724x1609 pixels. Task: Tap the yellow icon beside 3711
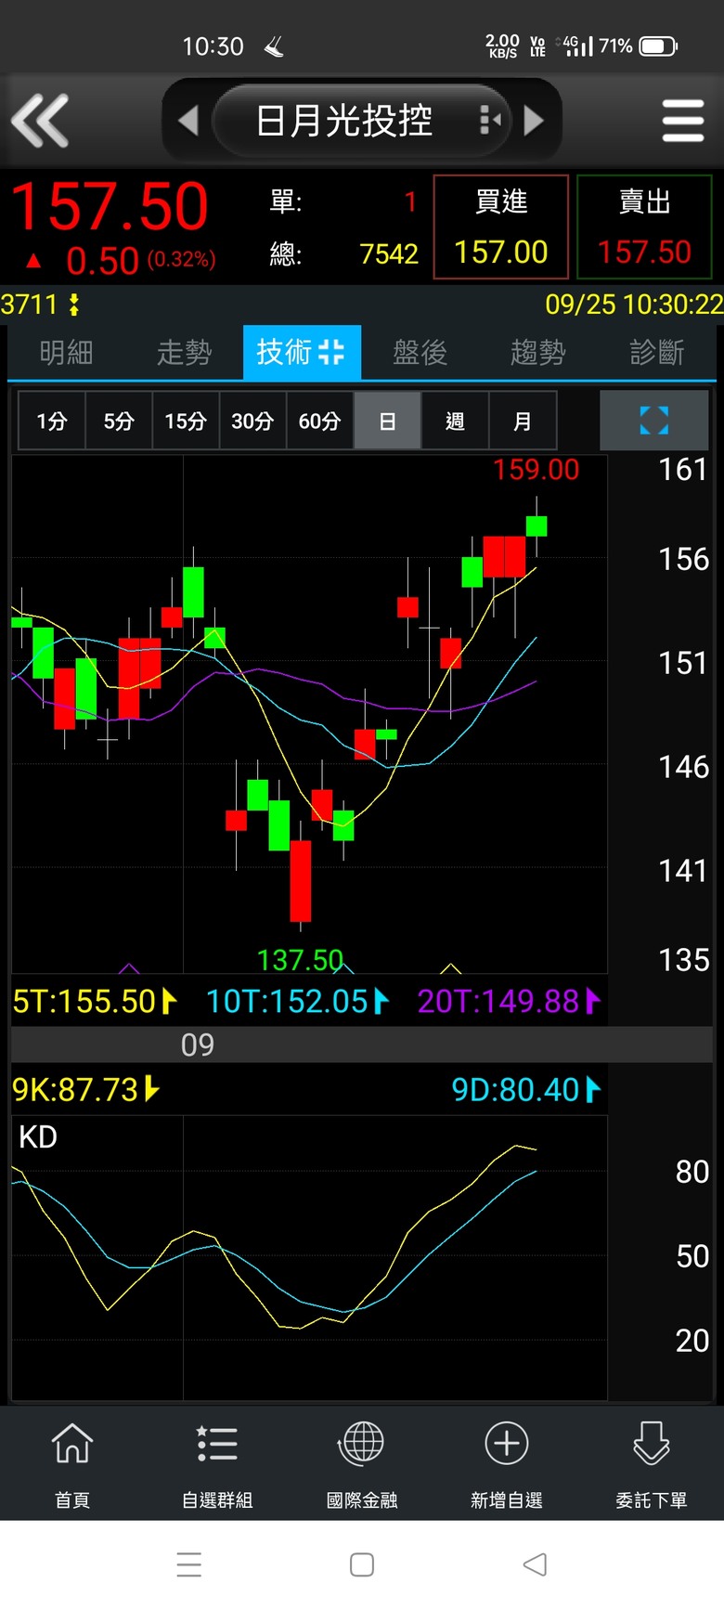click(x=74, y=305)
